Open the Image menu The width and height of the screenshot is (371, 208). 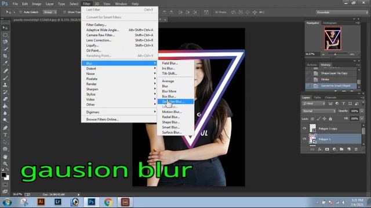tap(37, 4)
